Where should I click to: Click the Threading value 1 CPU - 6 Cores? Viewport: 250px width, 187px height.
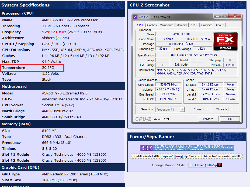(66, 26)
